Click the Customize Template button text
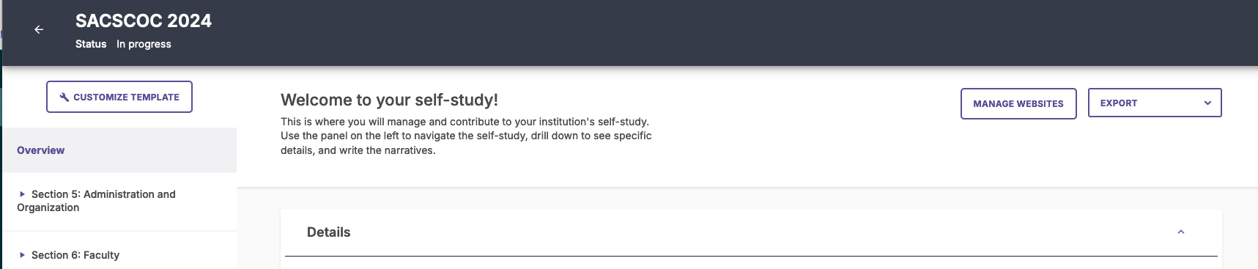1258x269 pixels. (126, 97)
